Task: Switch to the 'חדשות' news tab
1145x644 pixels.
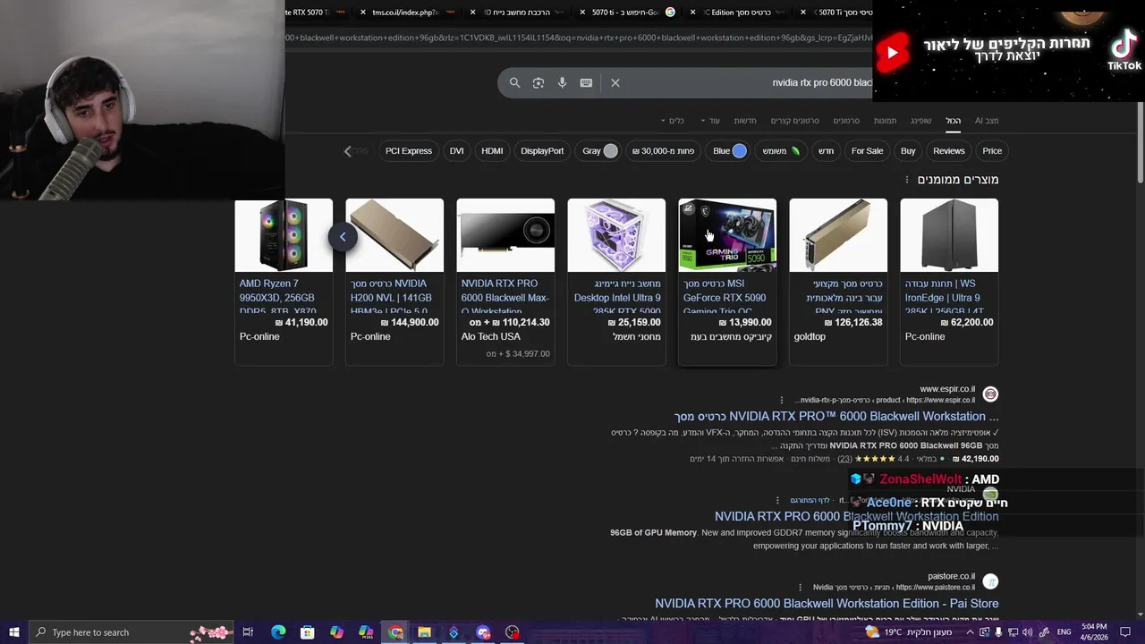Action: (745, 121)
